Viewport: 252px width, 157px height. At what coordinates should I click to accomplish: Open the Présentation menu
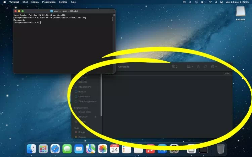[49, 2]
